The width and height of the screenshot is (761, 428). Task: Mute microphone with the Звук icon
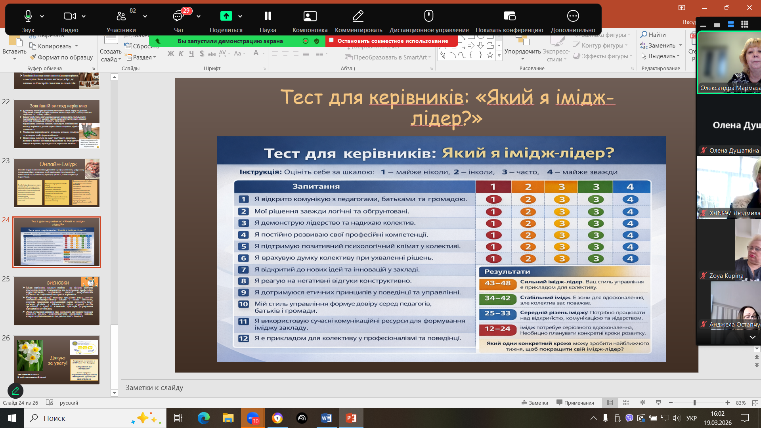coord(28,16)
